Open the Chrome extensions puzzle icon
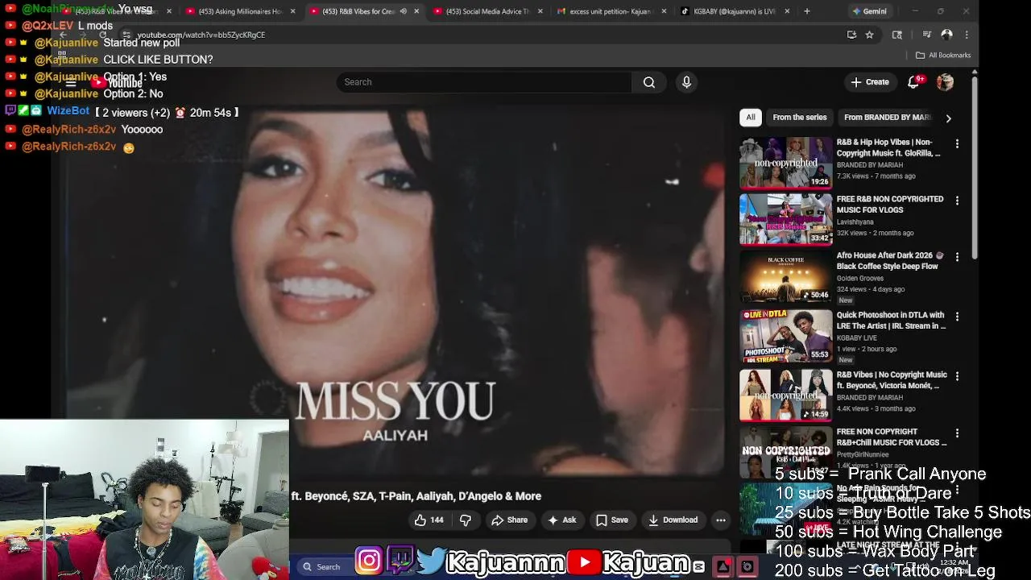The width and height of the screenshot is (1031, 580). tap(896, 35)
